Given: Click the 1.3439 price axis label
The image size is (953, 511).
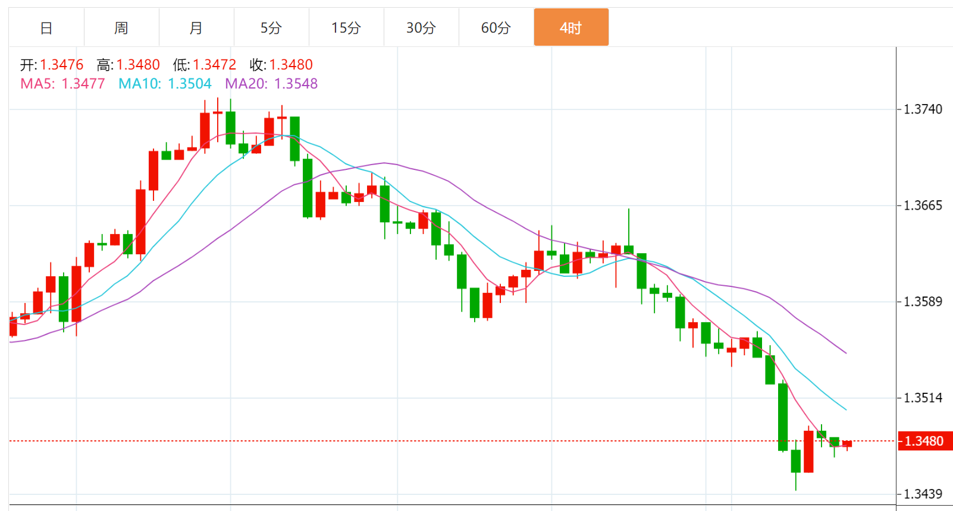Looking at the screenshot, I should tap(923, 494).
